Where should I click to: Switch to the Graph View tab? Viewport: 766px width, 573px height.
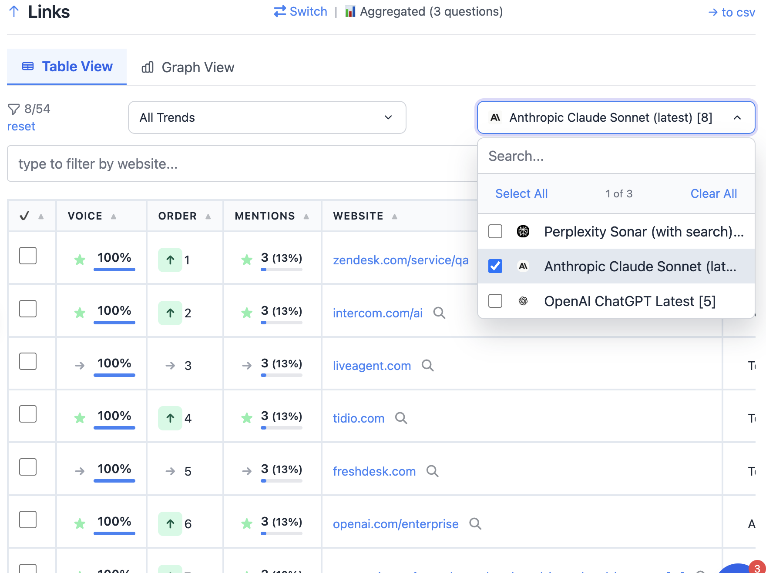[188, 67]
